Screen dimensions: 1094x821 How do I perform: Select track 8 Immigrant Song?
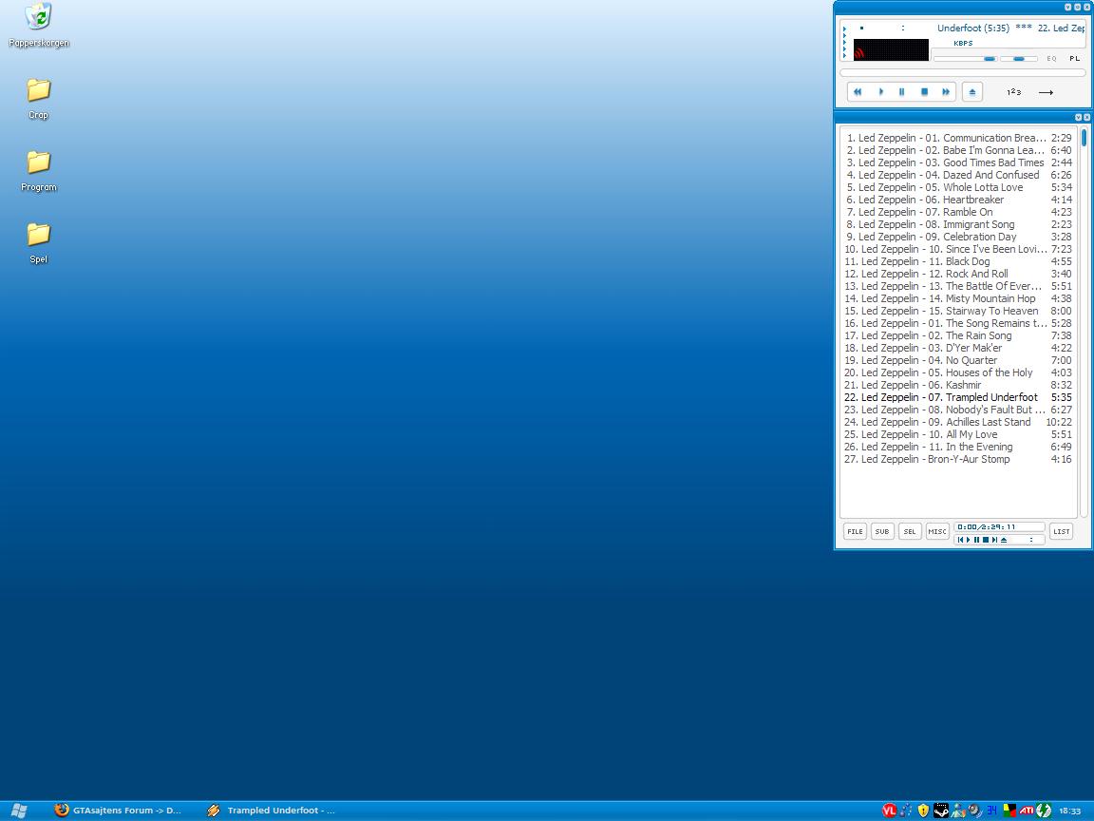point(958,224)
